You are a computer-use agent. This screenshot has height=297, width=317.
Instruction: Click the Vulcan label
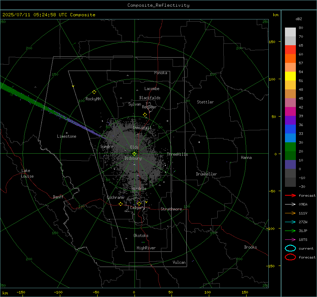(179, 262)
